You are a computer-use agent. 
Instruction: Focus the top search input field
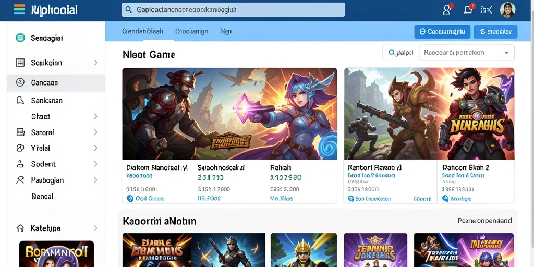pos(233,10)
